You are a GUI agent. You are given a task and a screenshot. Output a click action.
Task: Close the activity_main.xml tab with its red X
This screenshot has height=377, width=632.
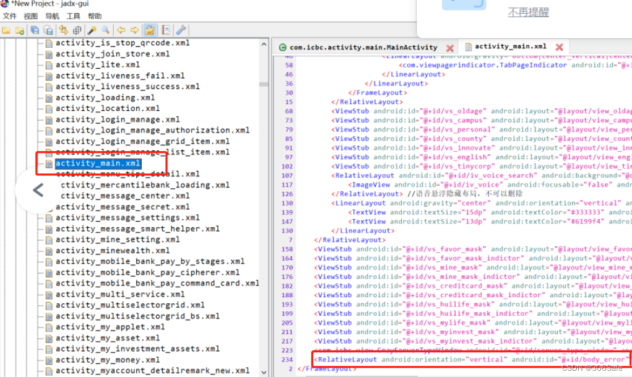[559, 47]
